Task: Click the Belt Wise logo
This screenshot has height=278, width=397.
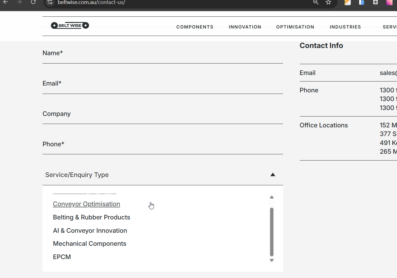Action: [x=70, y=26]
